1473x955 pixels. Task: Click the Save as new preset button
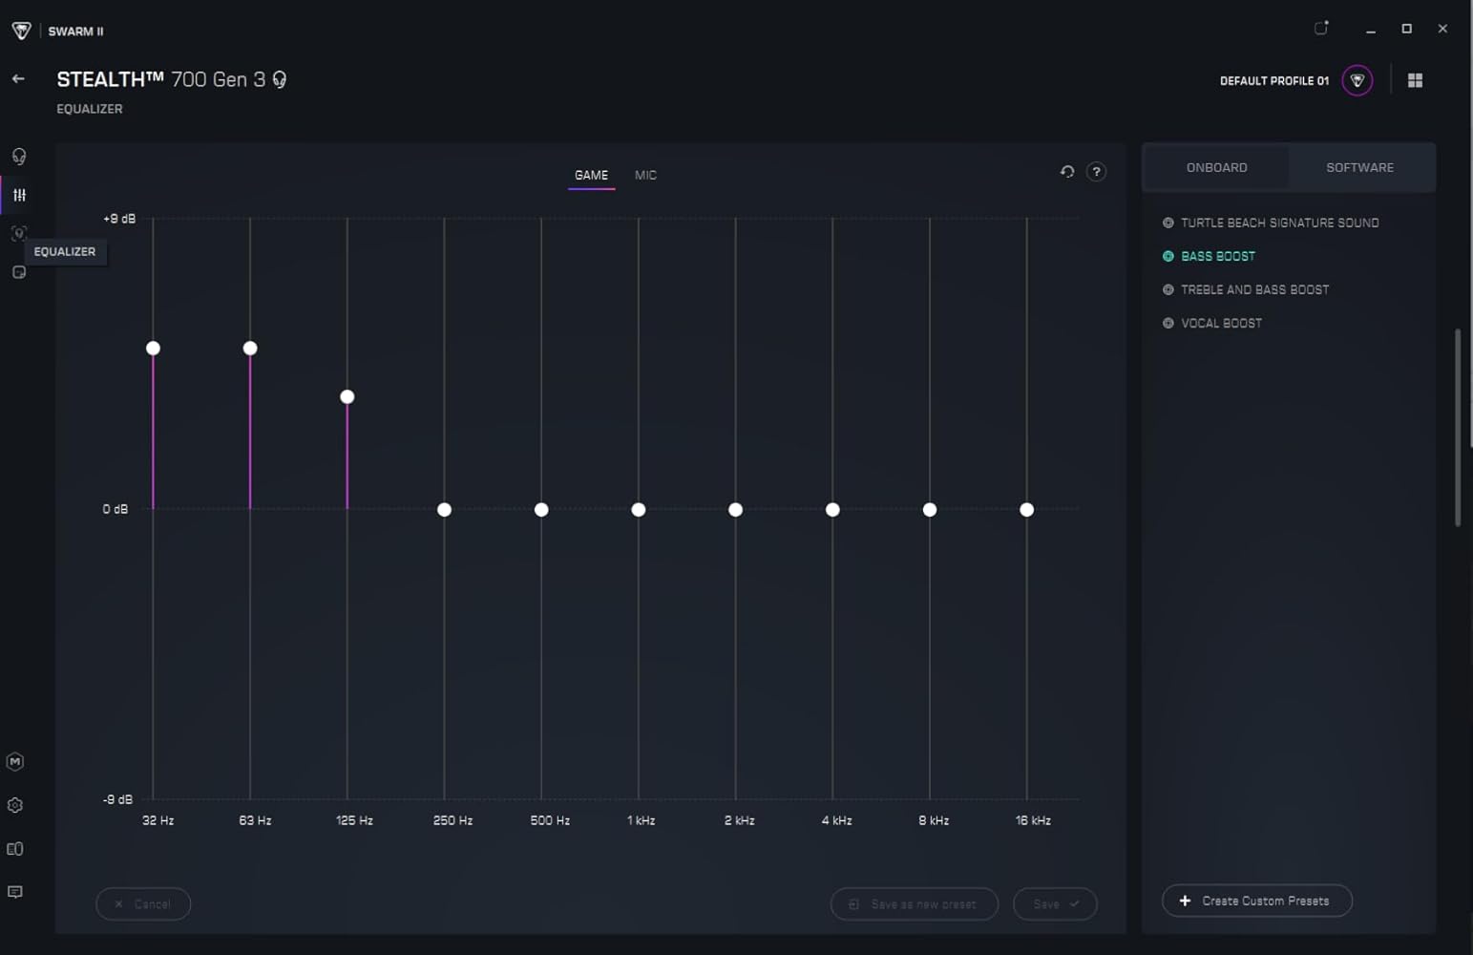click(914, 903)
